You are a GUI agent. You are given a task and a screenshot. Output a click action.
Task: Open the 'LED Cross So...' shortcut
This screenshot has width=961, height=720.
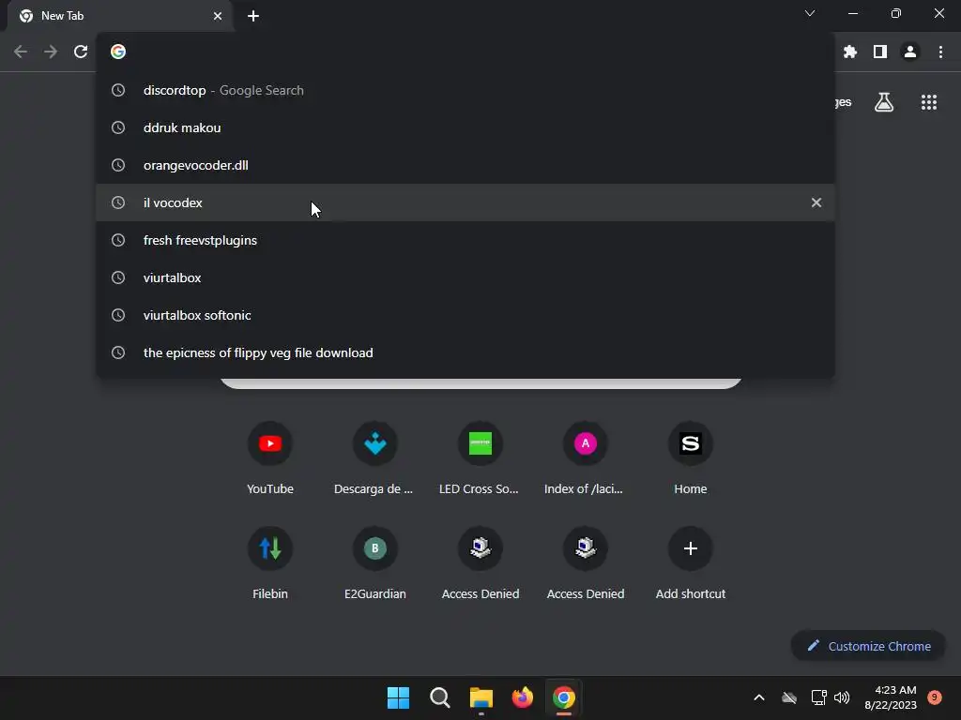(480, 459)
